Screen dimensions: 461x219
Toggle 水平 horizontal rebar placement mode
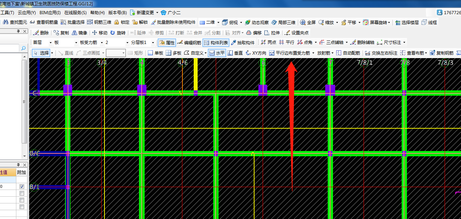[x=217, y=53]
